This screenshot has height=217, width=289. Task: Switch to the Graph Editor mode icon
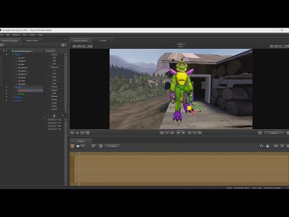pos(83,146)
